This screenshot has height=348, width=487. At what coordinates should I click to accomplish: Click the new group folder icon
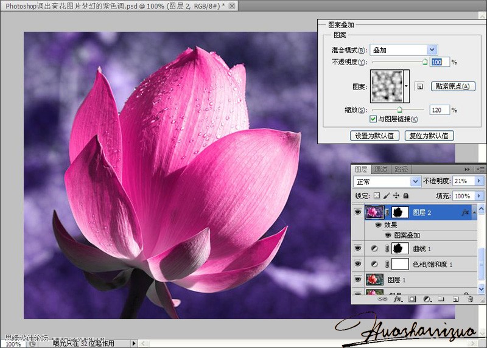[x=441, y=299]
